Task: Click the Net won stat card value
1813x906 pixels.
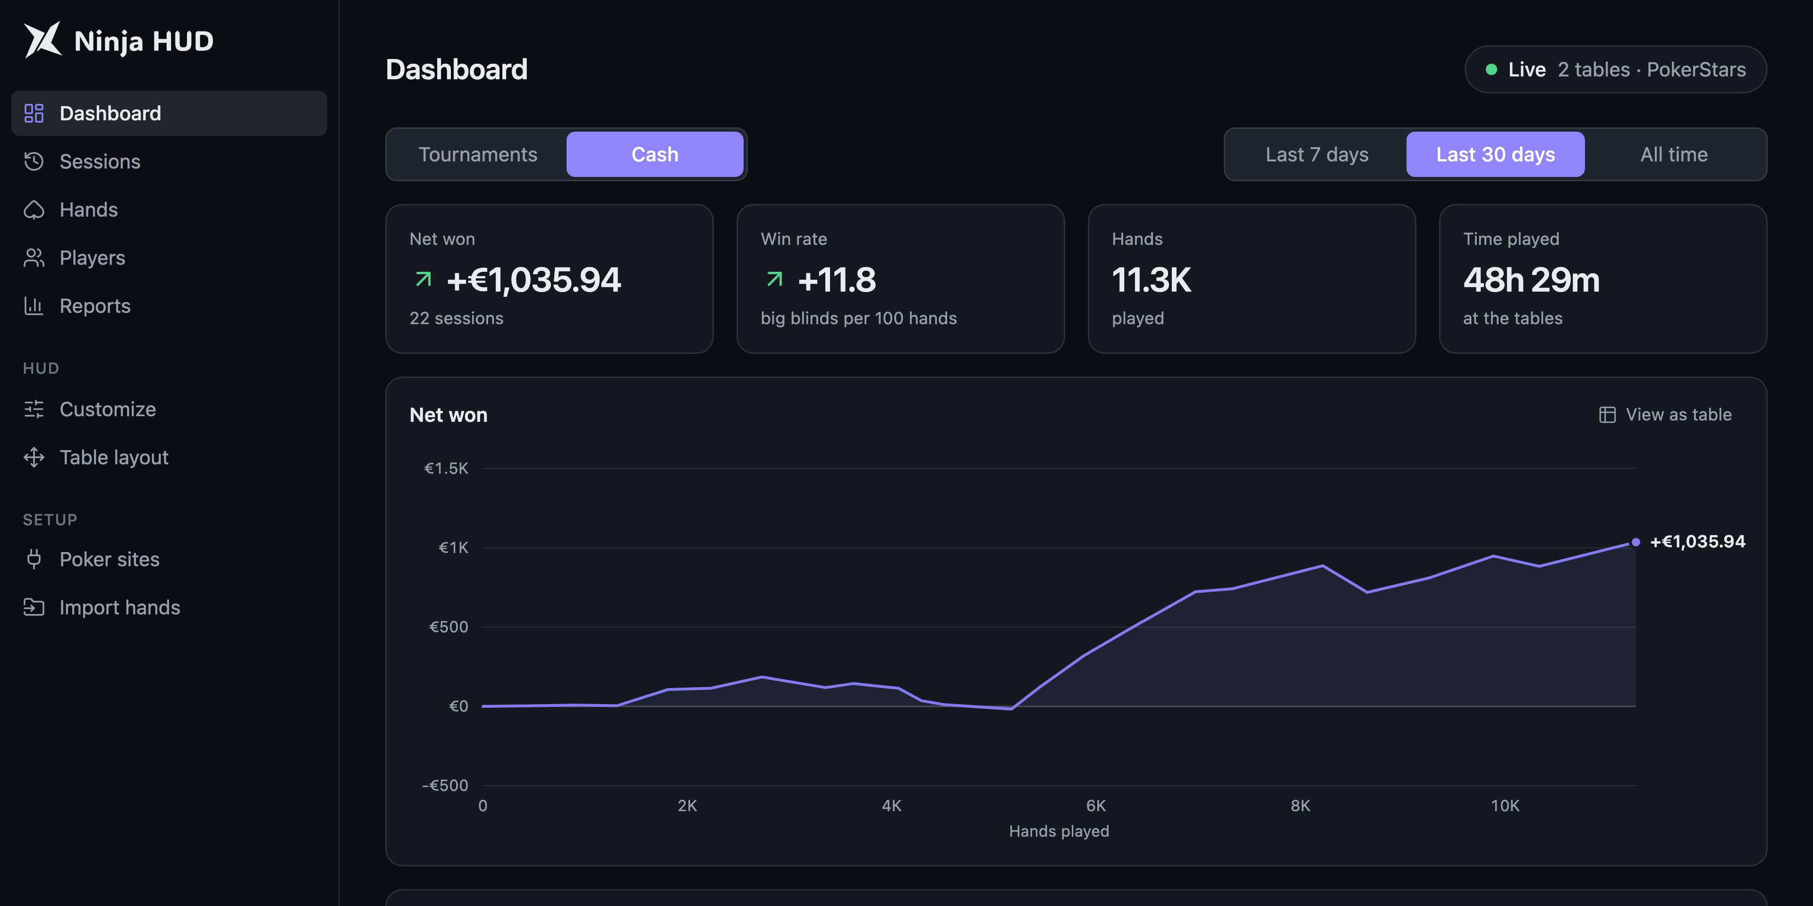Action: [534, 280]
